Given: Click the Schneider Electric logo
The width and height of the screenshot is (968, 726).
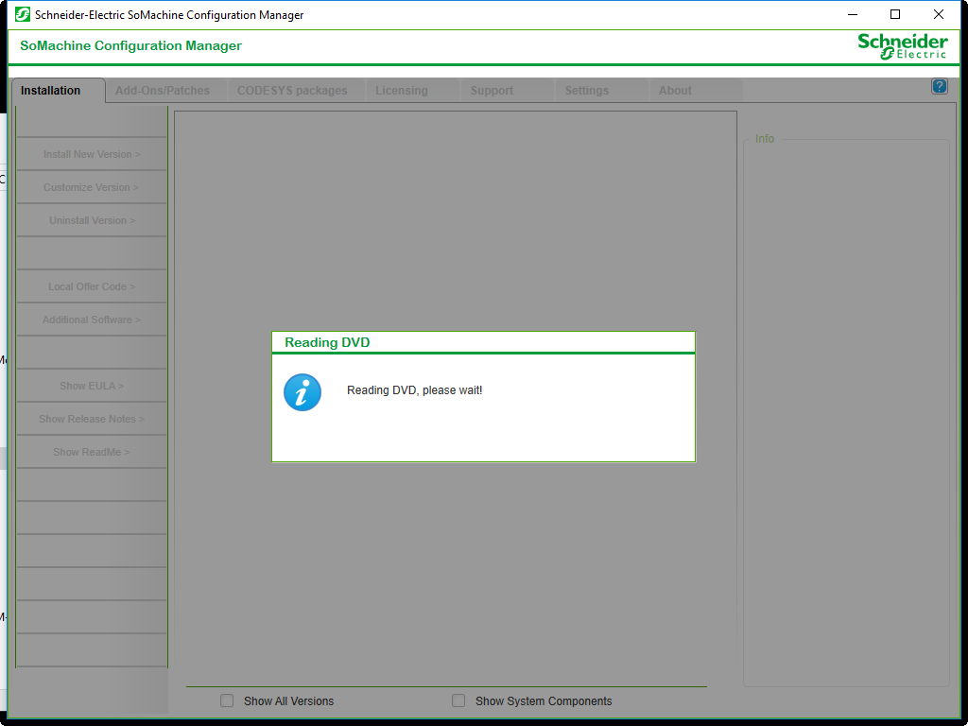Looking at the screenshot, I should pyautogui.click(x=902, y=46).
